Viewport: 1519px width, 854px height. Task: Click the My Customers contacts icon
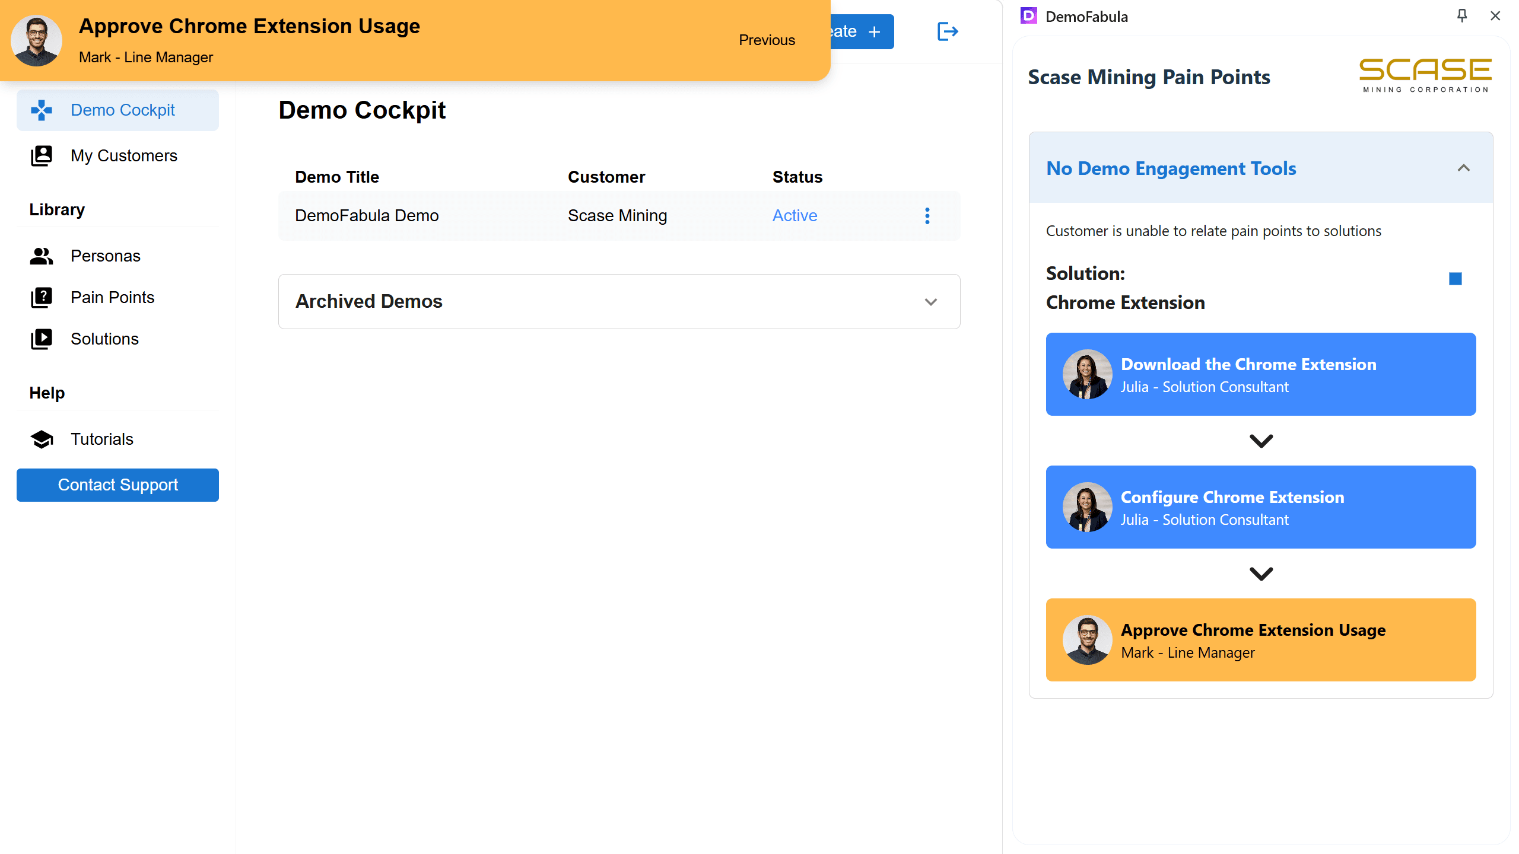coord(42,156)
